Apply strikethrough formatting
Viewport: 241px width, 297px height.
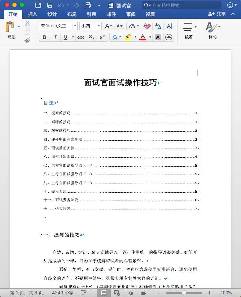coord(81,37)
